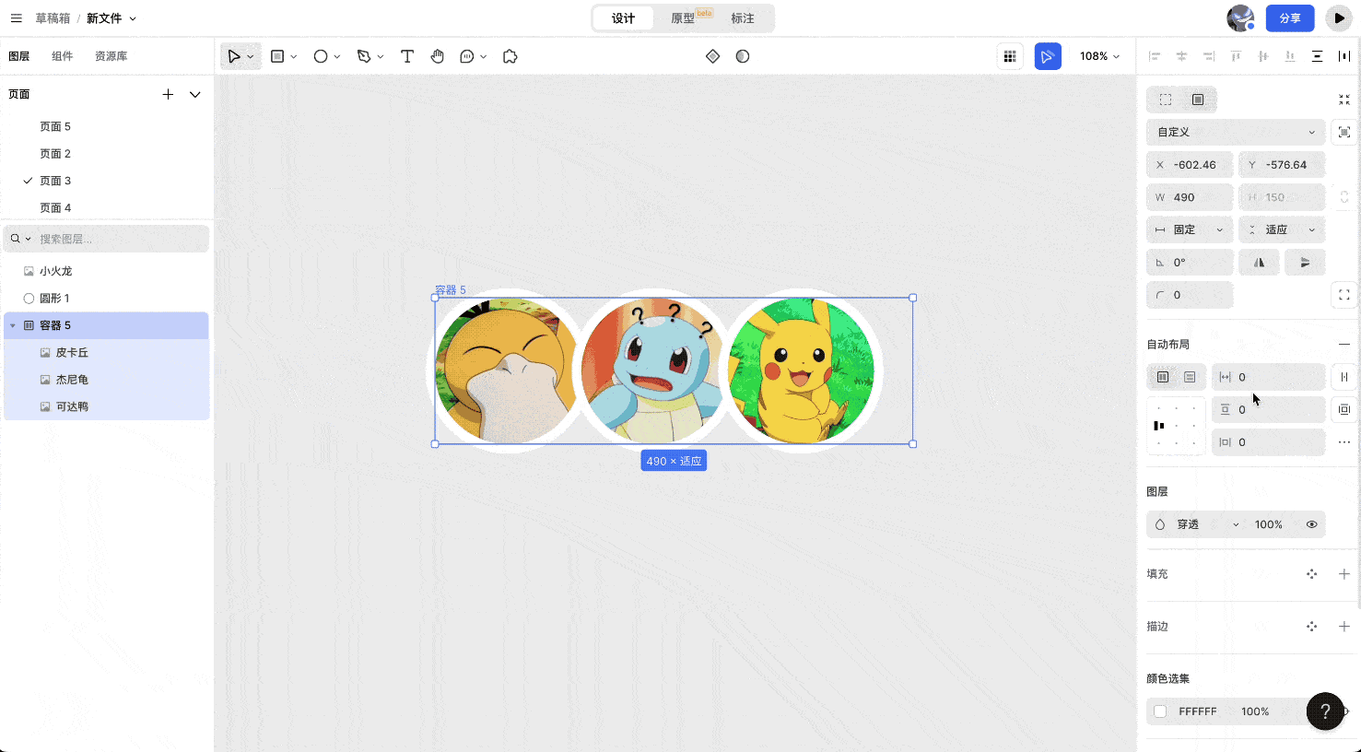
Task: Open the 108% zoom dropdown
Action: (x=1099, y=56)
